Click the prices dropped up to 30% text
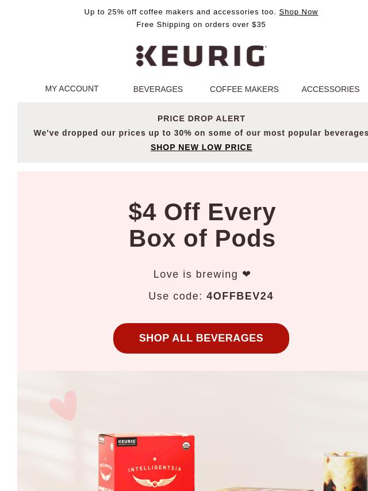Screen dimensions: 368x491 click(x=201, y=133)
